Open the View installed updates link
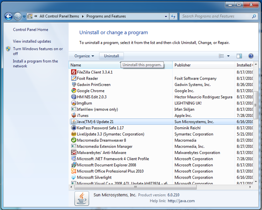This screenshot has height=210, width=262. (32, 41)
